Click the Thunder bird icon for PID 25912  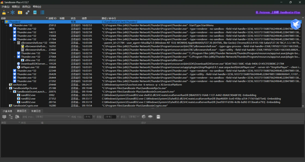coord(11,25)
